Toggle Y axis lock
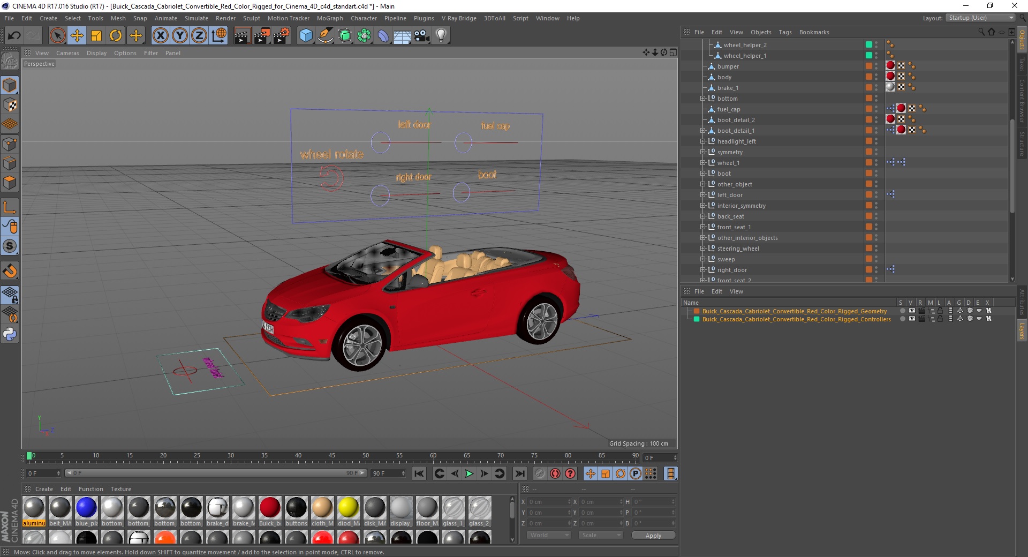The image size is (1028, 557). pyautogui.click(x=180, y=36)
